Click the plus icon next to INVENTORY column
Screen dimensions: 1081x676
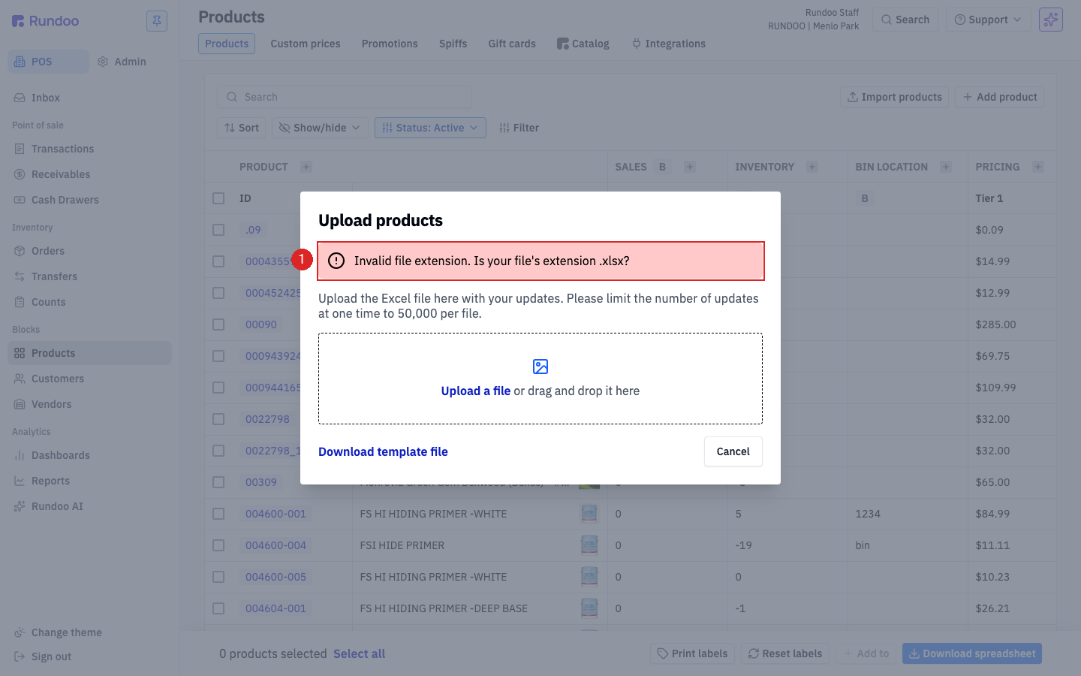[812, 167]
